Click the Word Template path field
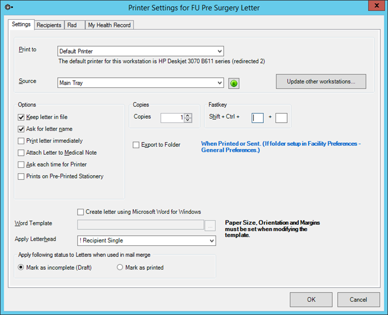The image size is (388, 315). coord(141,225)
